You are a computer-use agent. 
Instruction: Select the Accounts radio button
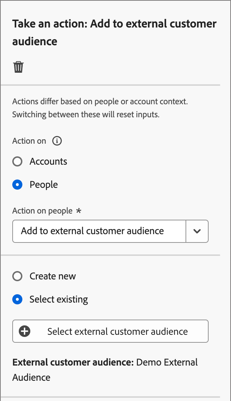[x=17, y=161]
